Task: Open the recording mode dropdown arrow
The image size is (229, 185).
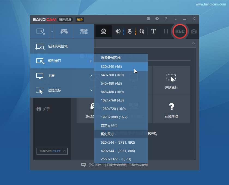Action: tap(52, 31)
